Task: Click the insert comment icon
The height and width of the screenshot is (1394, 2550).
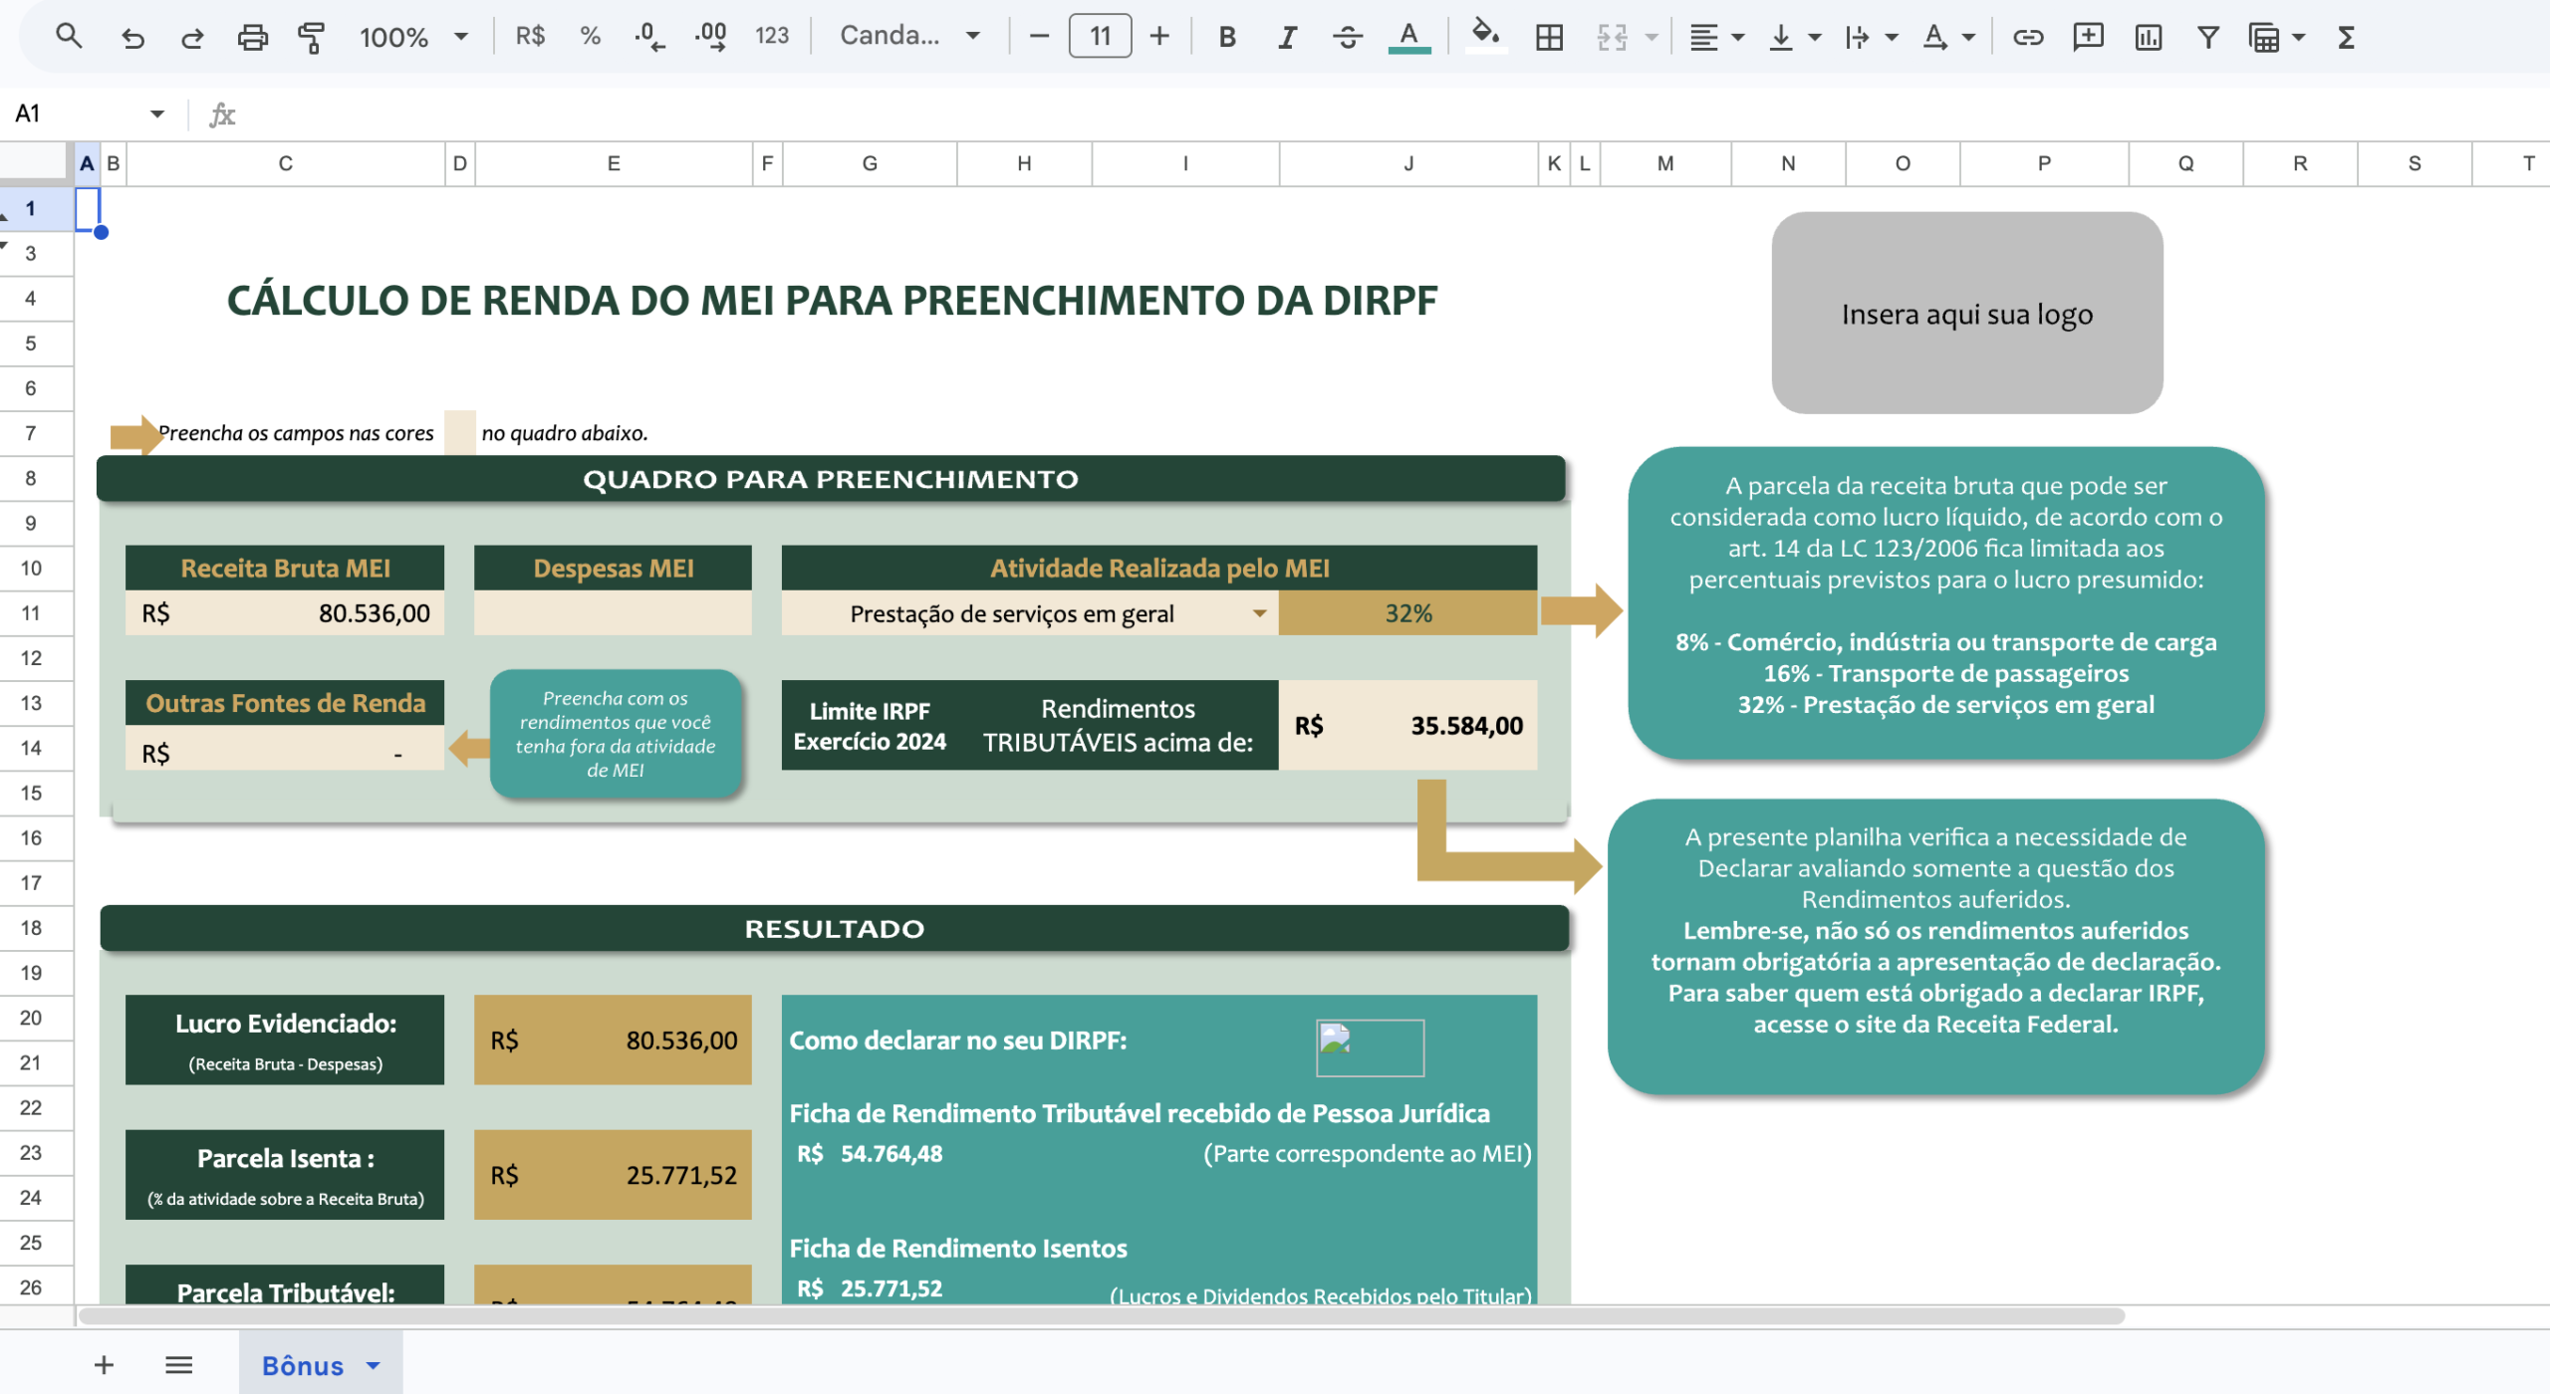Action: click(x=2088, y=37)
